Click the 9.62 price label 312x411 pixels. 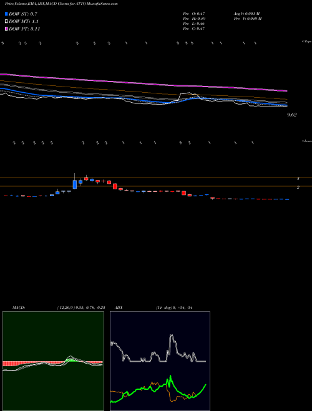292,115
